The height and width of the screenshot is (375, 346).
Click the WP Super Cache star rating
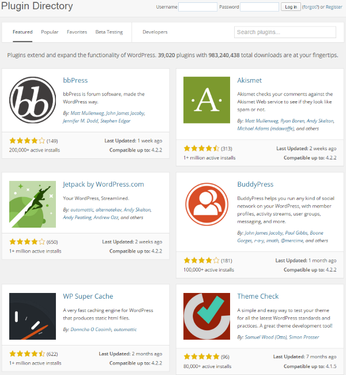pyautogui.click(x=27, y=354)
